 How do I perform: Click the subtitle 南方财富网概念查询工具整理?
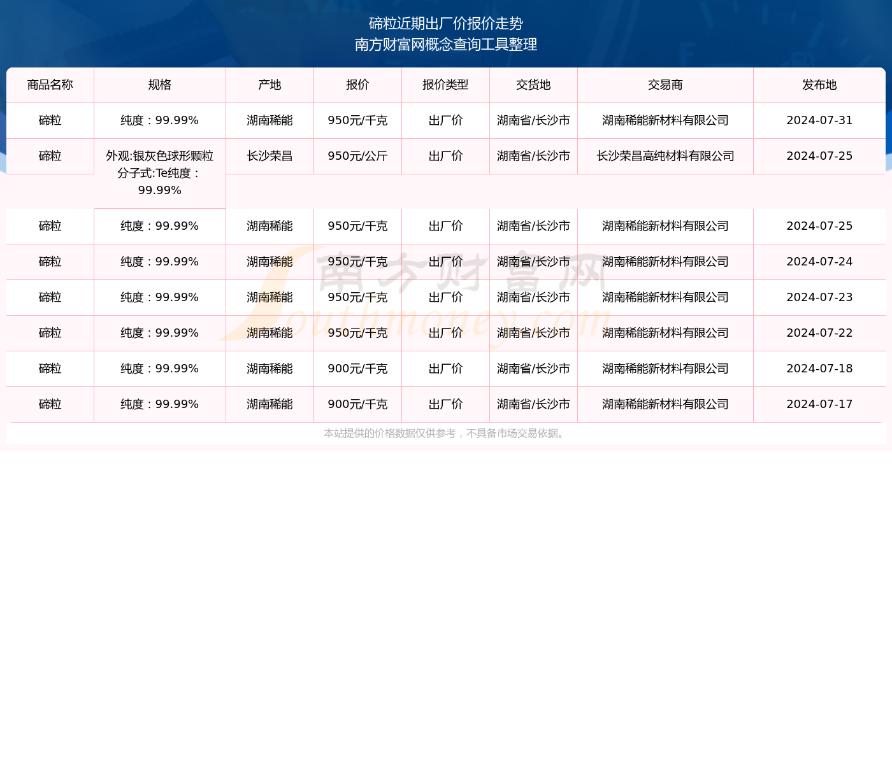tap(446, 45)
